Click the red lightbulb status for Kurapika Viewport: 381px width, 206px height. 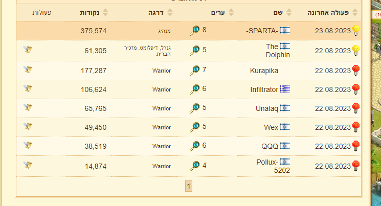pyautogui.click(x=356, y=70)
